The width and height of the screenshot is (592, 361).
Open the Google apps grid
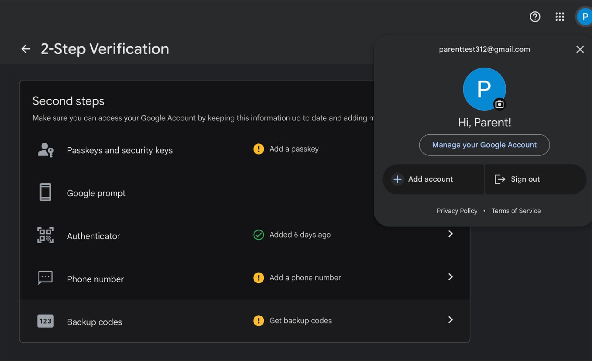click(560, 17)
